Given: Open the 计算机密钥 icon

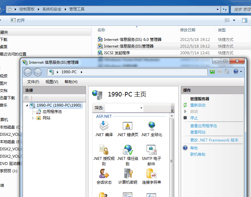Looking at the screenshot, I should pos(128,174).
